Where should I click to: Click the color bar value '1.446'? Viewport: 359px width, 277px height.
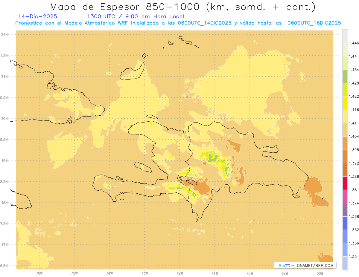354,43
